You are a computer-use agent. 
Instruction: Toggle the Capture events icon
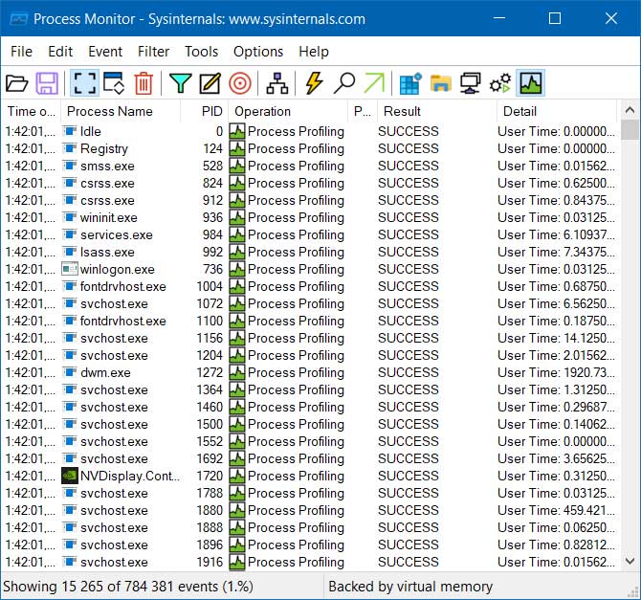[84, 83]
